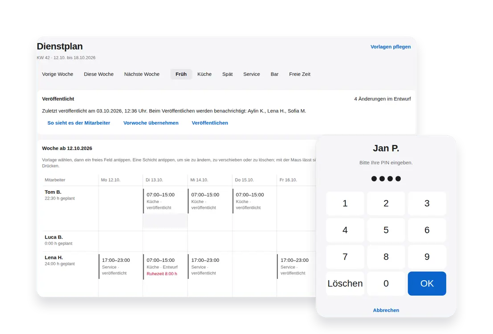Select employee name Luca B.
The height and width of the screenshot is (334, 493).
54,237
